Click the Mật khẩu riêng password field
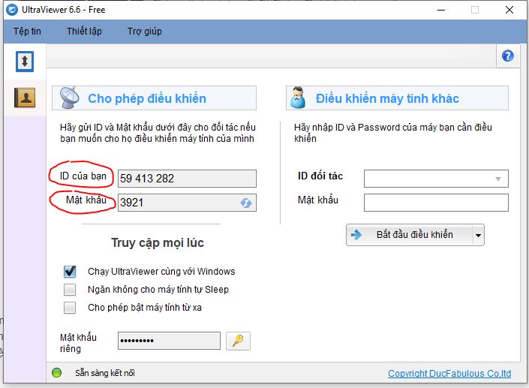 pyautogui.click(x=169, y=341)
